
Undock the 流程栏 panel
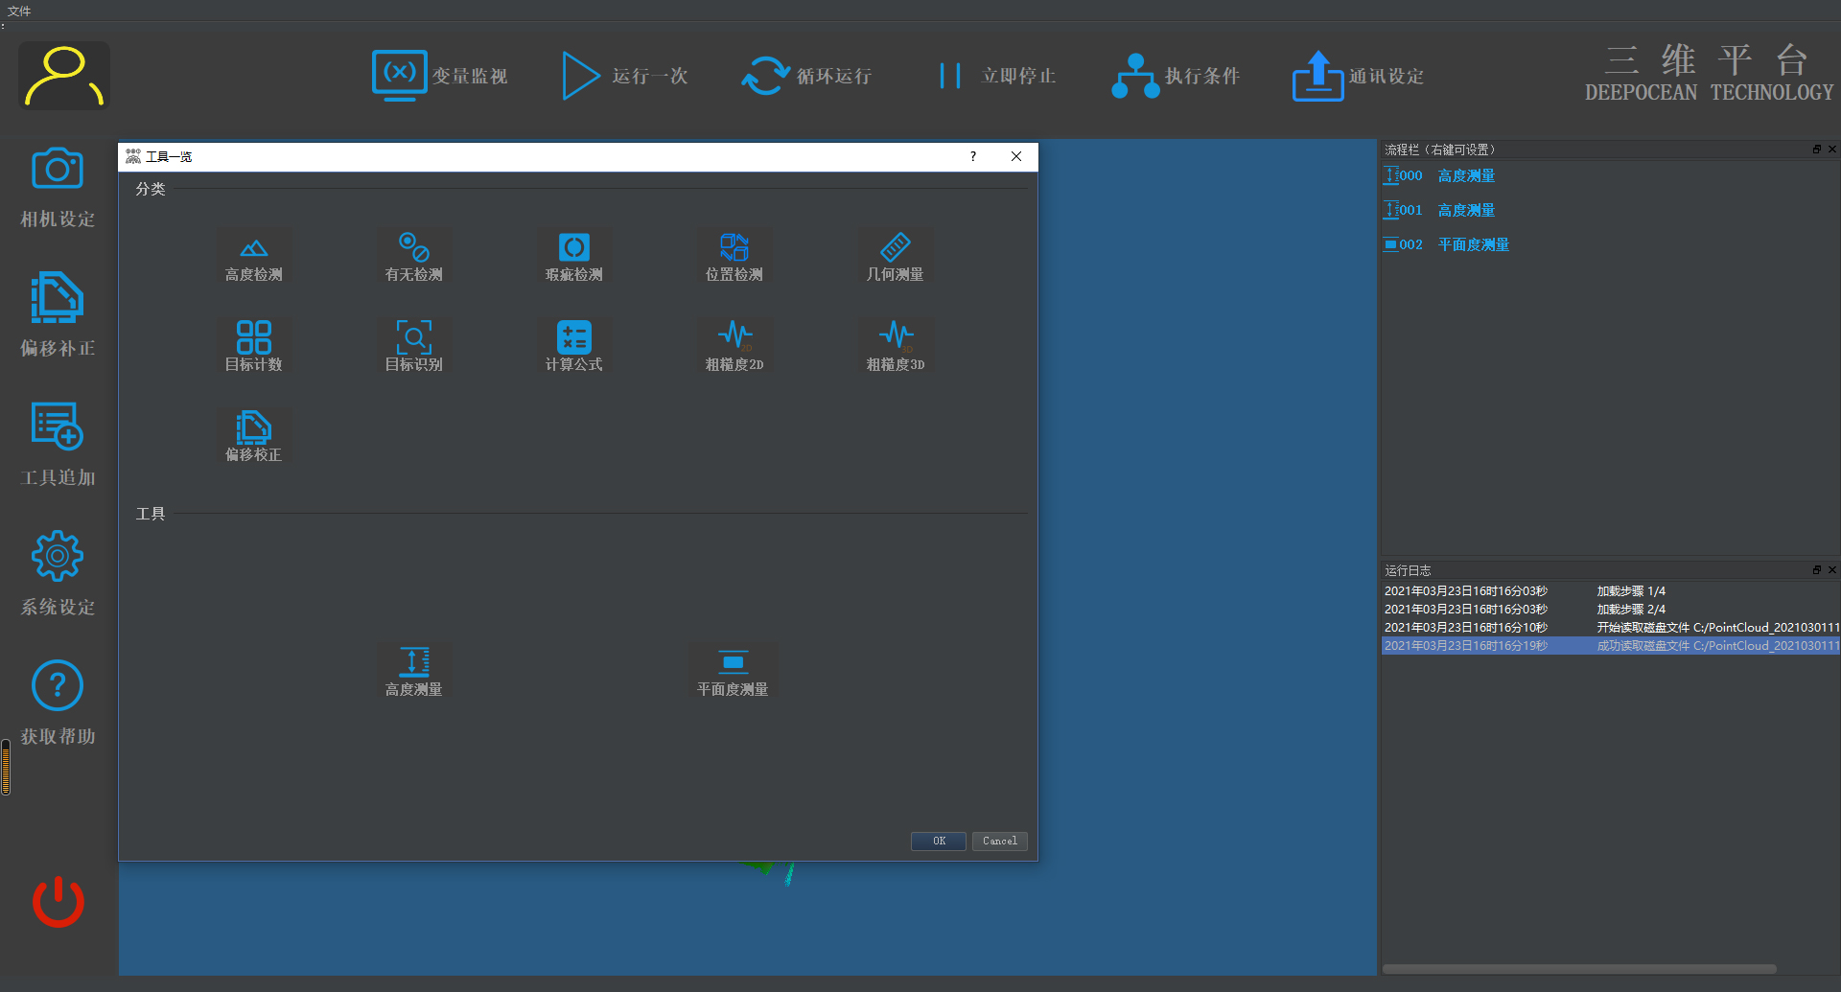pyautogui.click(x=1817, y=150)
